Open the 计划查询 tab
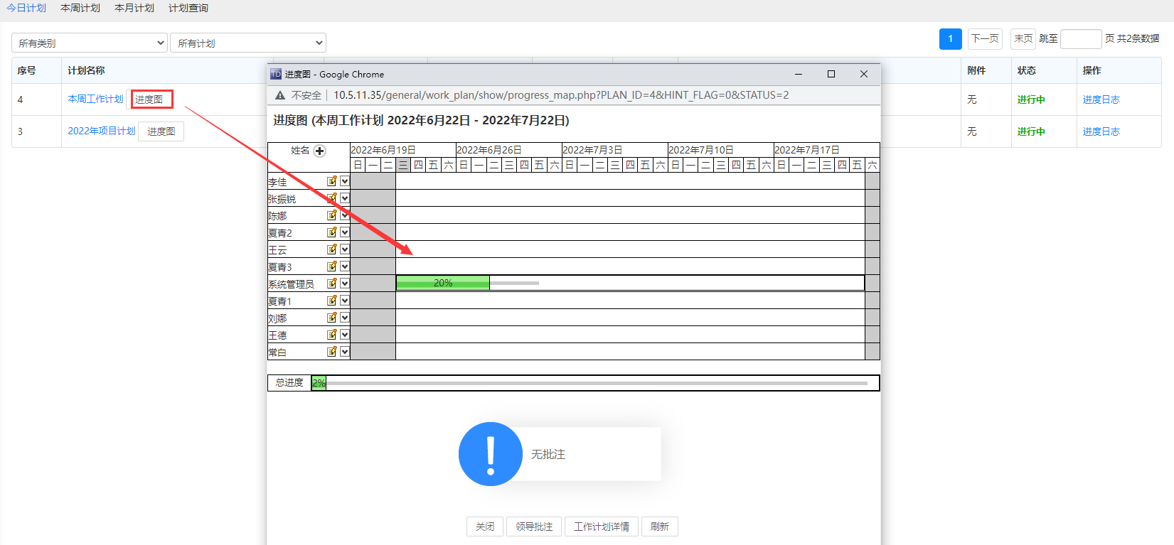1174x545 pixels. (x=188, y=9)
